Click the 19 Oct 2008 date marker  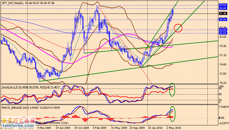(81, 128)
